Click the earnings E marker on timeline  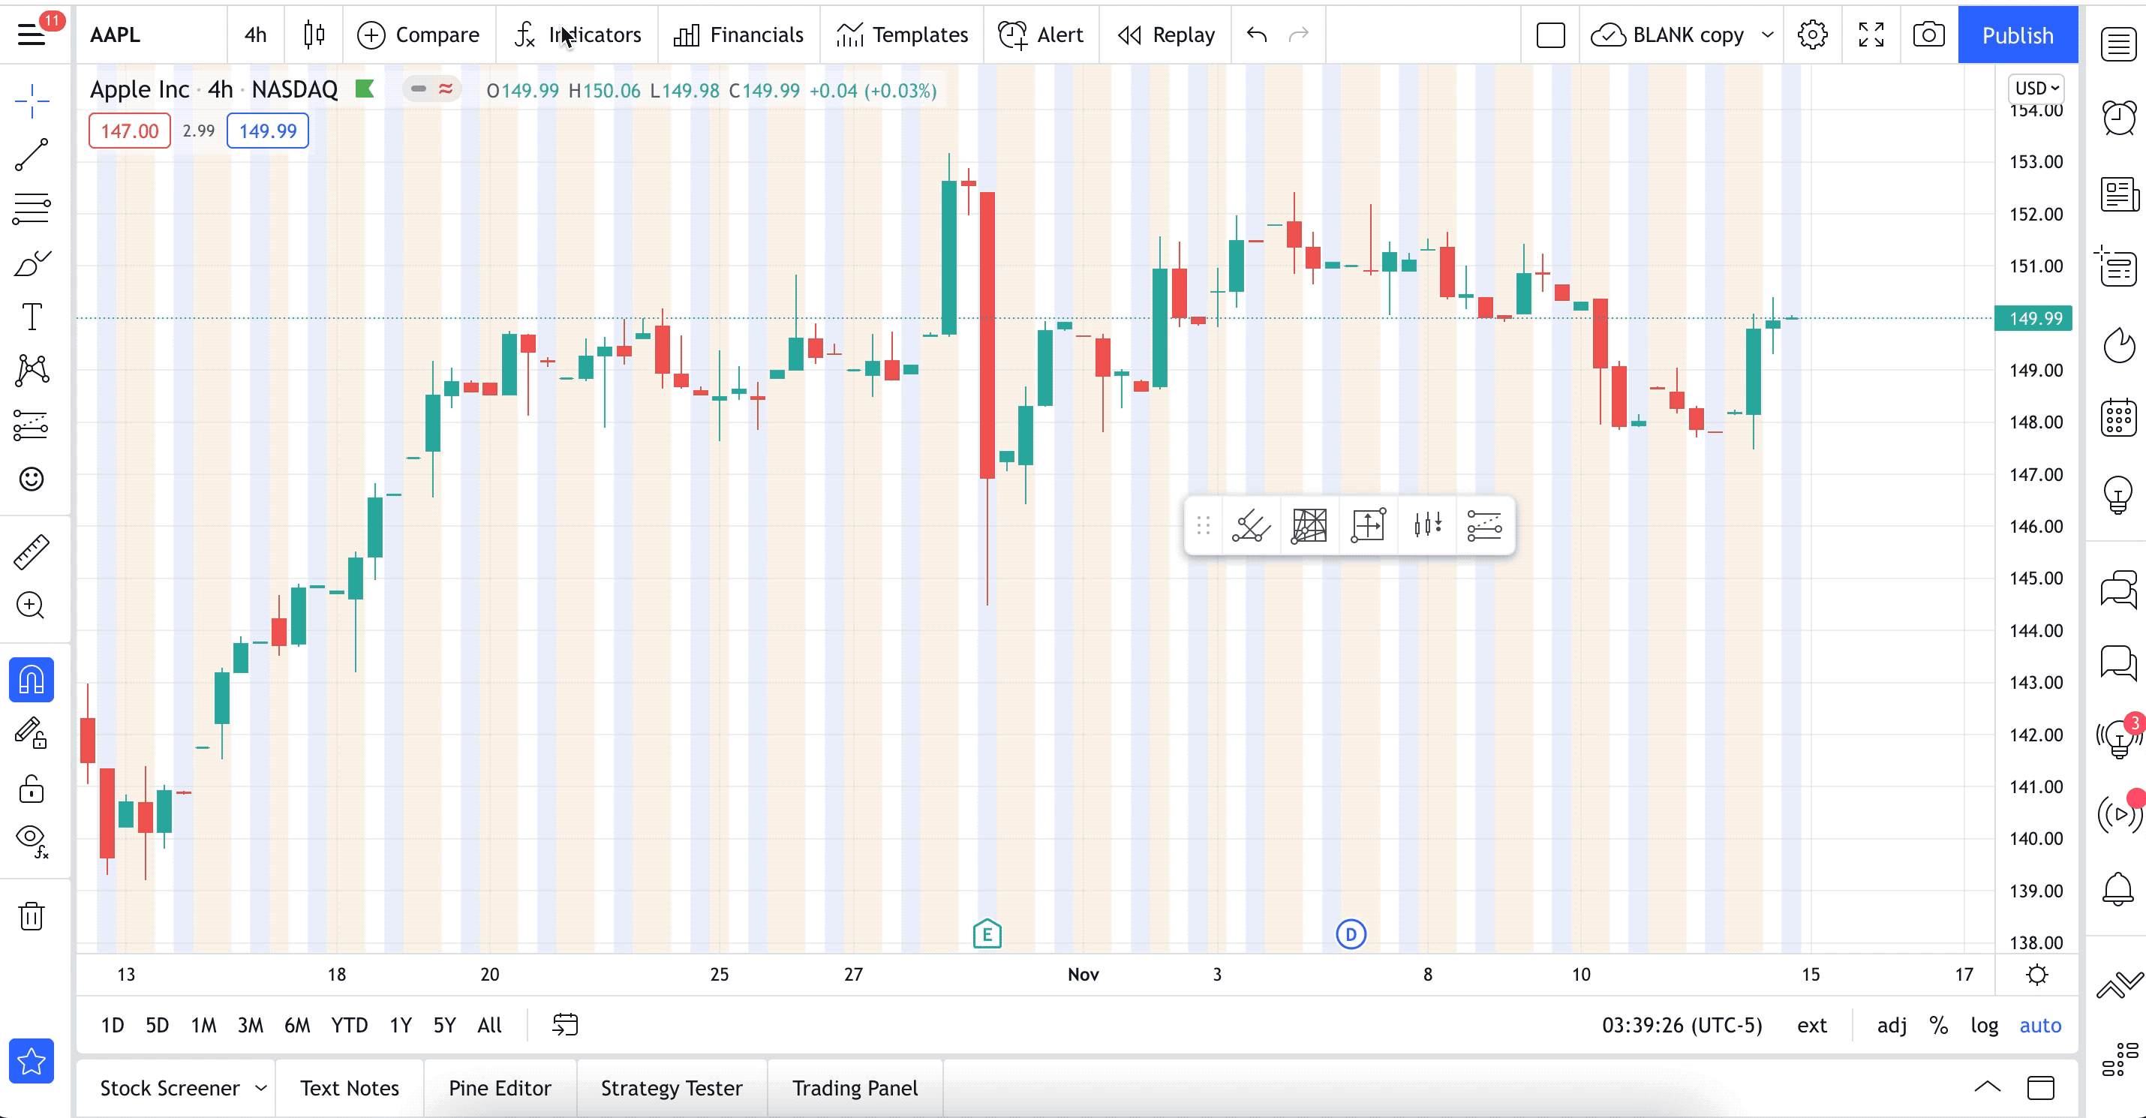(987, 934)
